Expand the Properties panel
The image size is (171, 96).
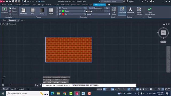click(84, 17)
